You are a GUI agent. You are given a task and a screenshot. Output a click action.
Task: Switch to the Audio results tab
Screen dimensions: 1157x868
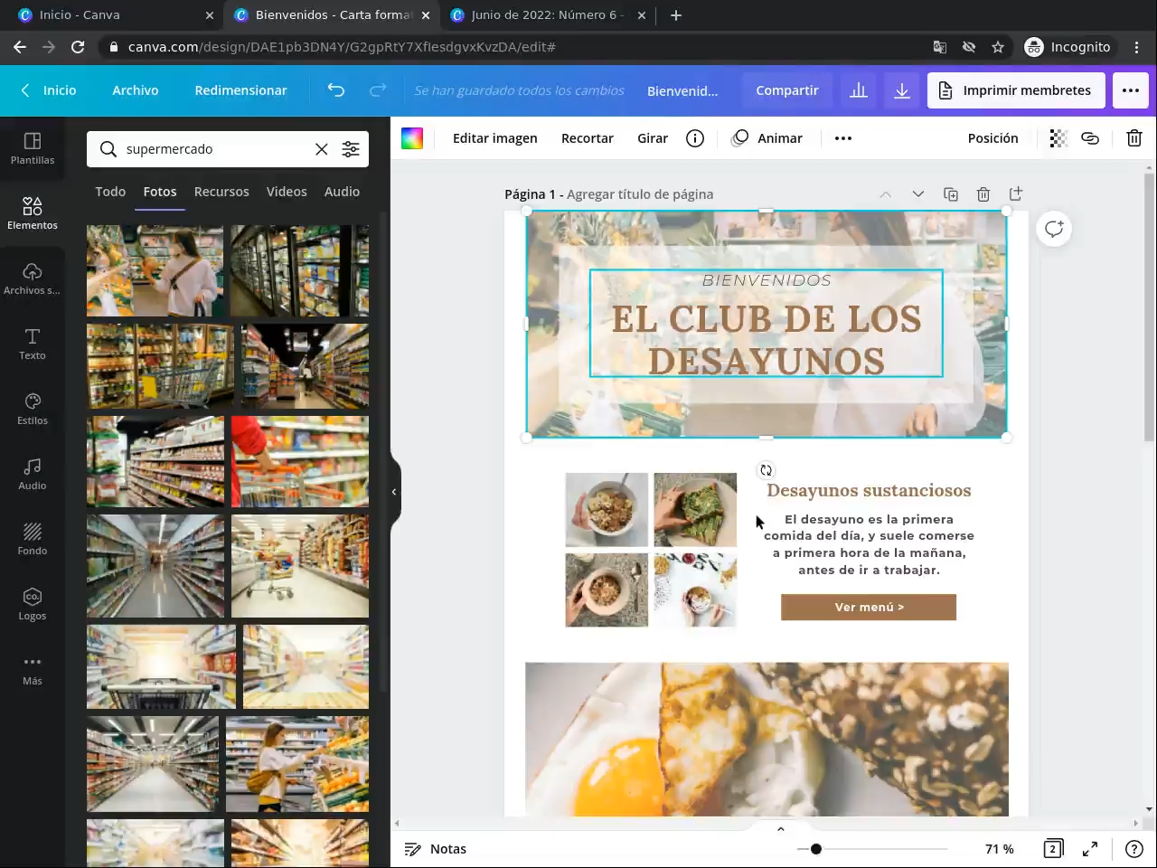tap(342, 192)
